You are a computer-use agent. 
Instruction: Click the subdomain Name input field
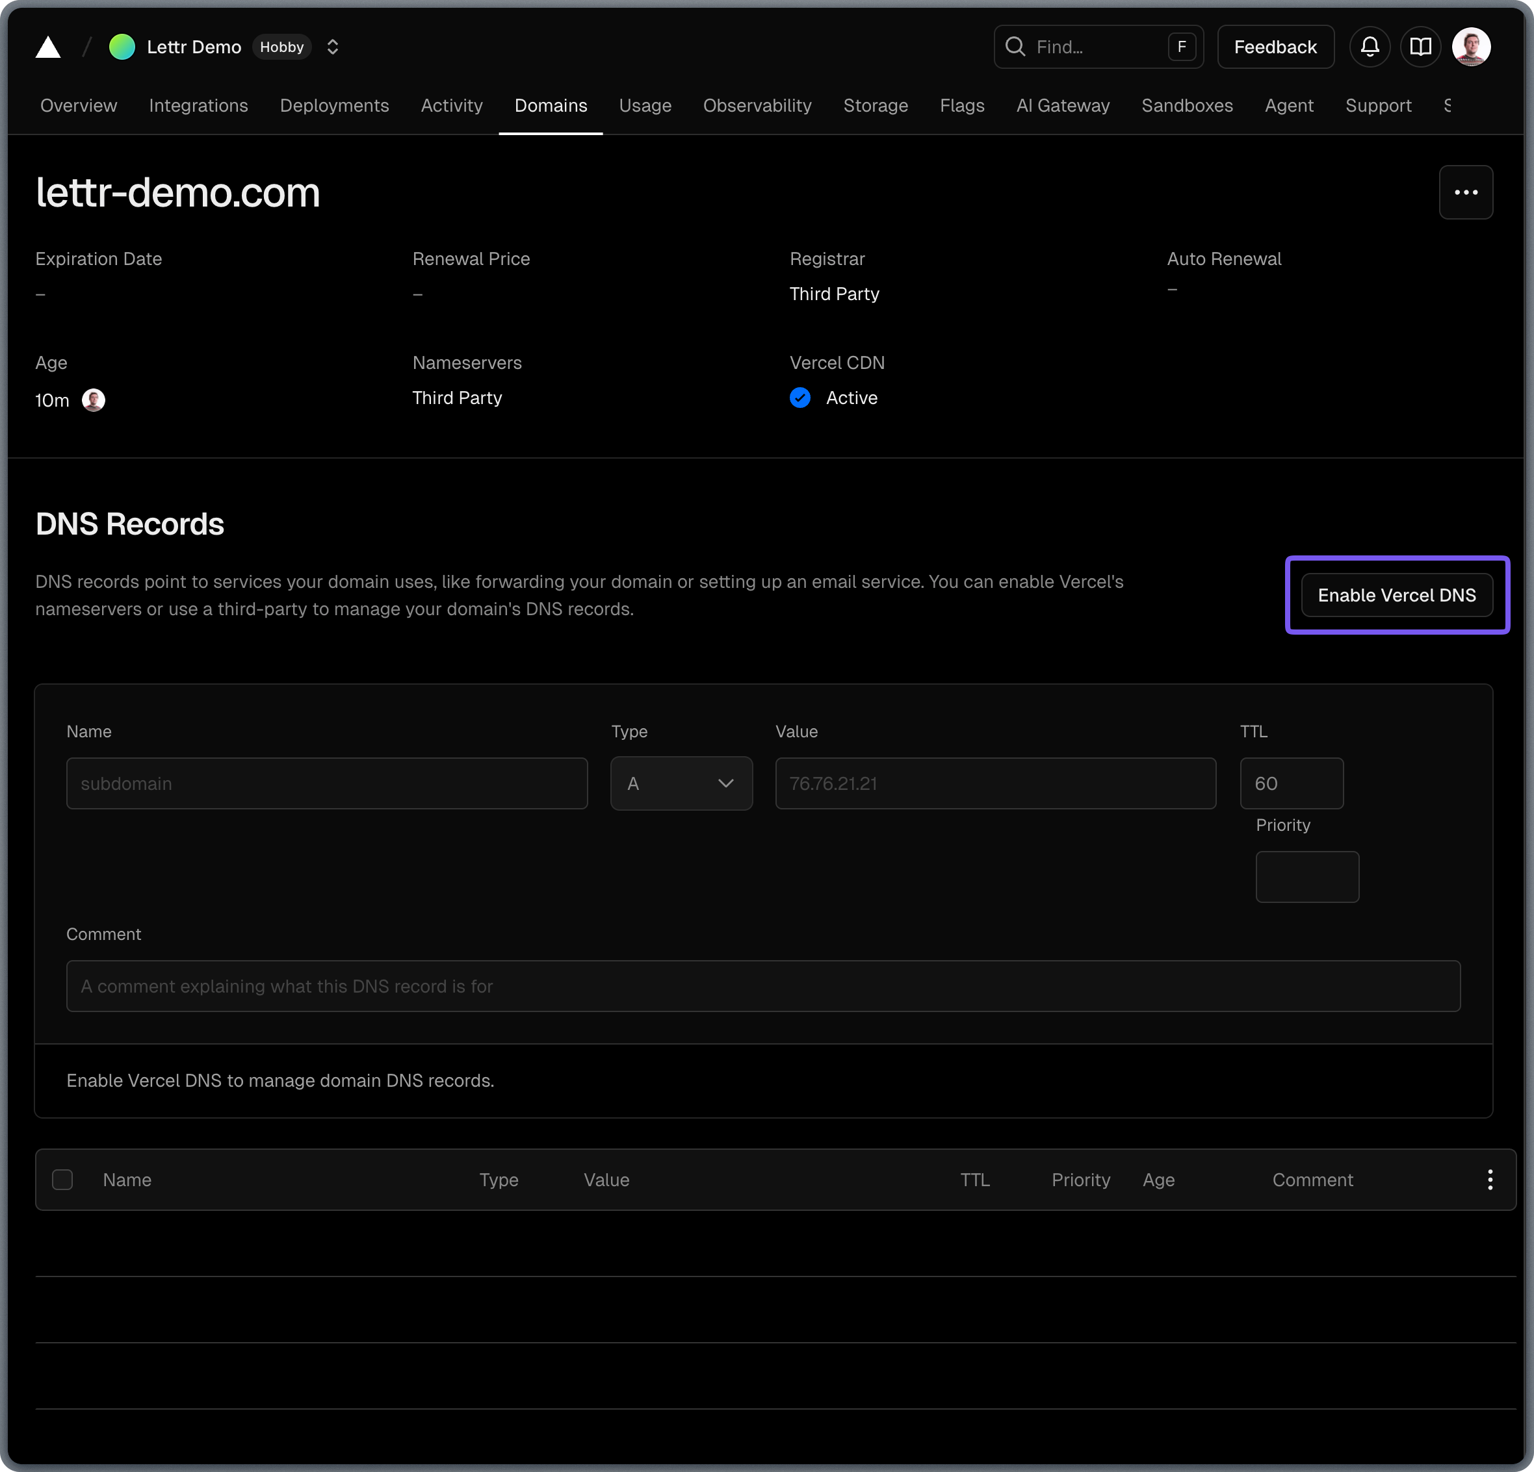pos(327,783)
